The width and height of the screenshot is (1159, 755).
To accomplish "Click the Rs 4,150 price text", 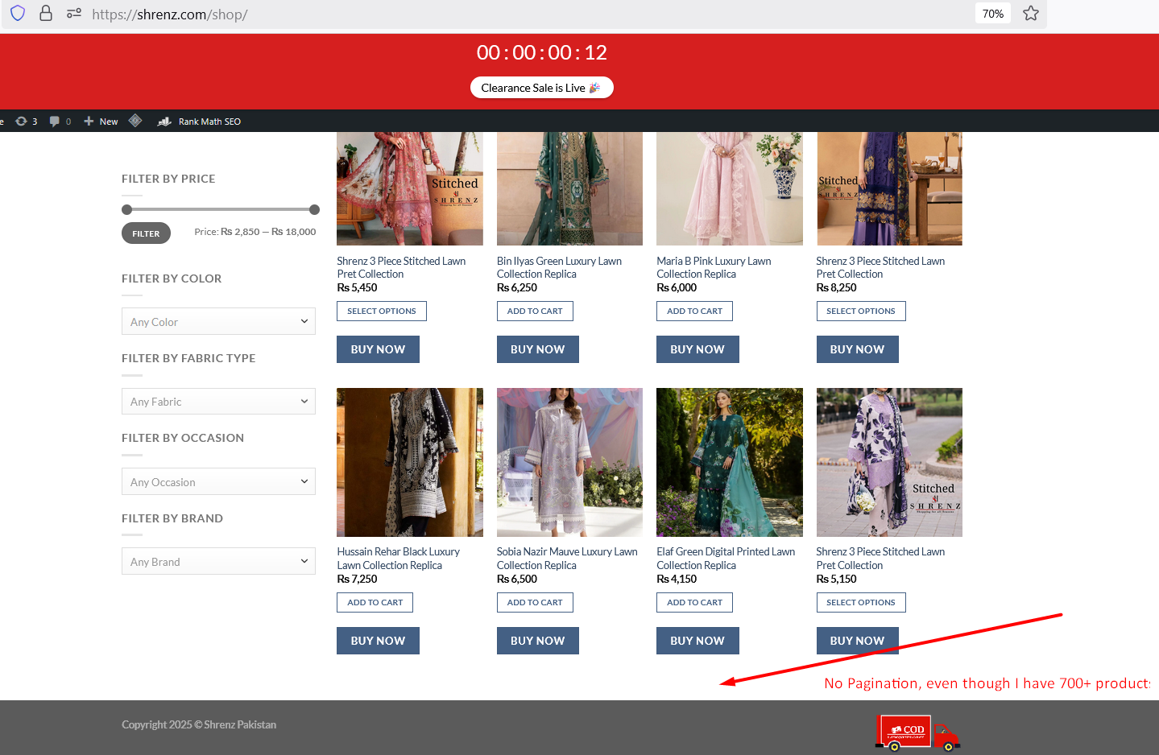I will point(677,579).
